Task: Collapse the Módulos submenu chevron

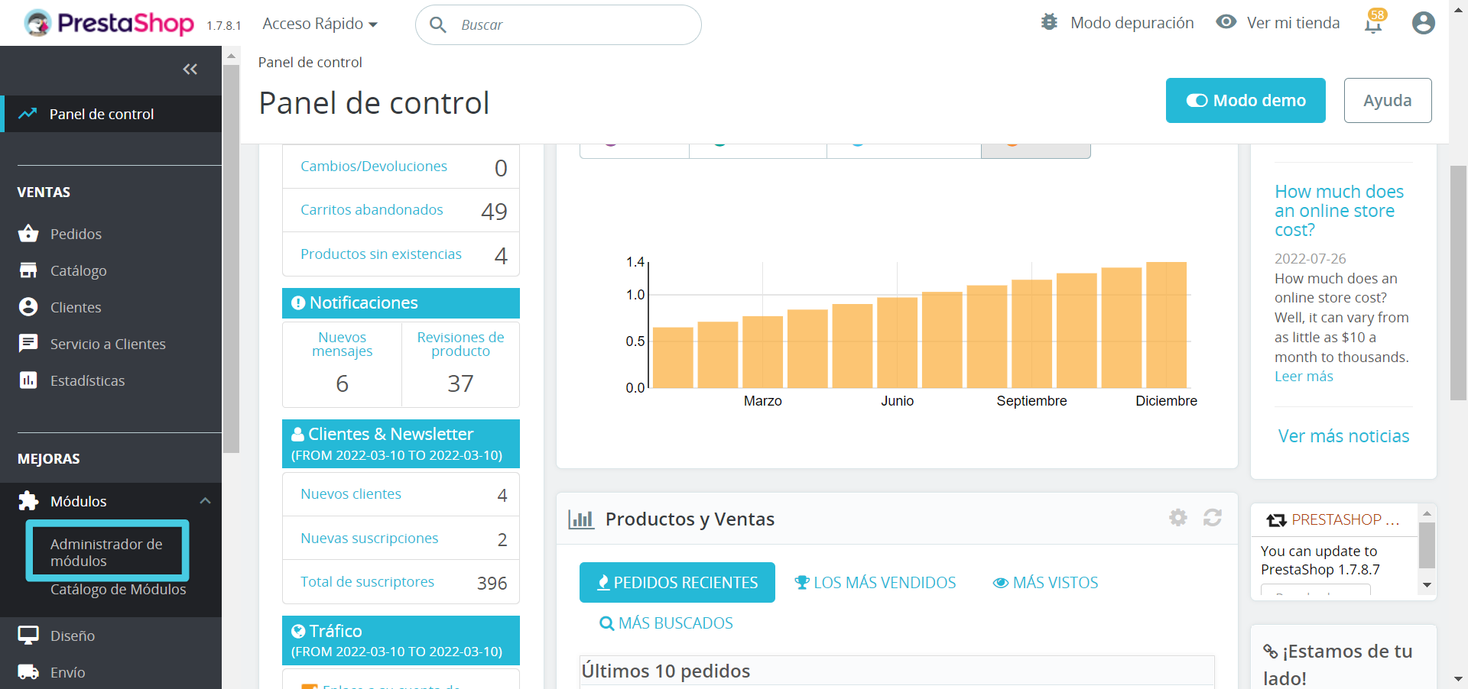Action: (205, 501)
